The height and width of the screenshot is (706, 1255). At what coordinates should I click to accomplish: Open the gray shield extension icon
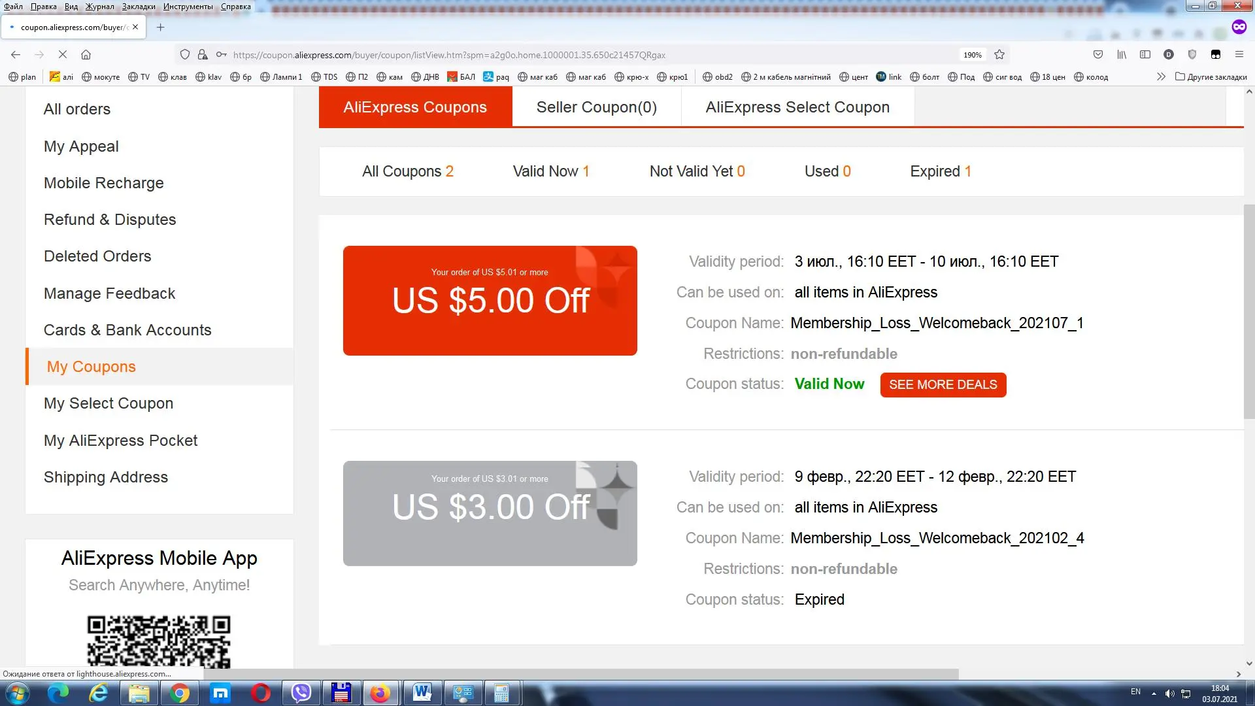[1192, 55]
